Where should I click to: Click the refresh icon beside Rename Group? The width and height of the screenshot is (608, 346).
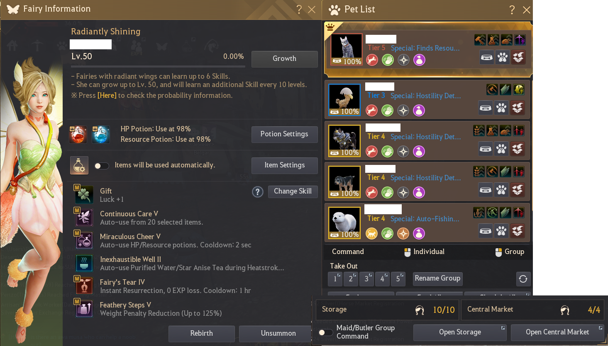click(x=523, y=279)
